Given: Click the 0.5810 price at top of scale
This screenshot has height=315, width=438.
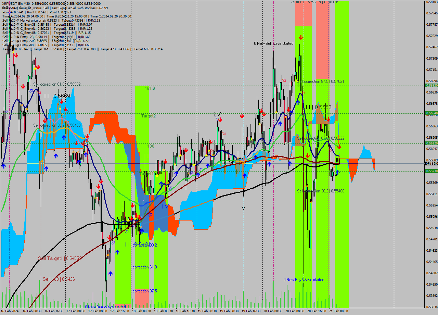Looking at the screenshot, I should coord(432,2).
